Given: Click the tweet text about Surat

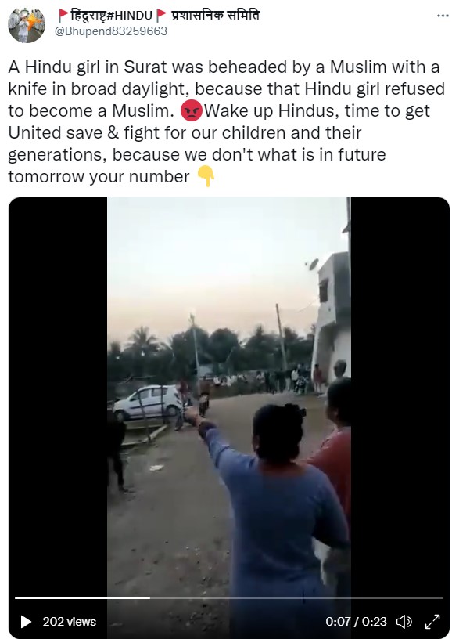Looking at the screenshot, I should [226, 121].
